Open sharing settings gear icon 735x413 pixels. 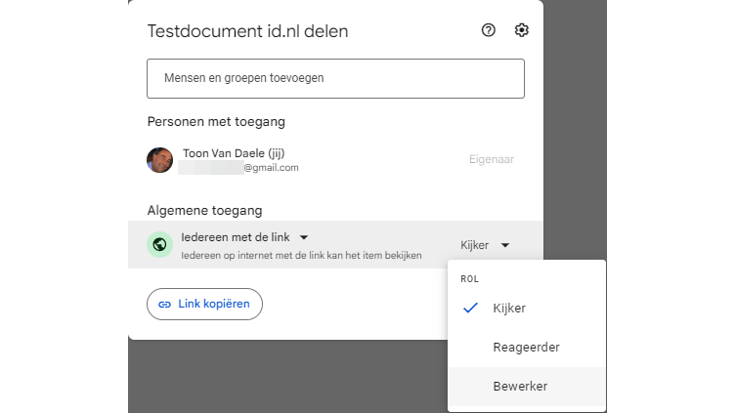click(x=522, y=30)
